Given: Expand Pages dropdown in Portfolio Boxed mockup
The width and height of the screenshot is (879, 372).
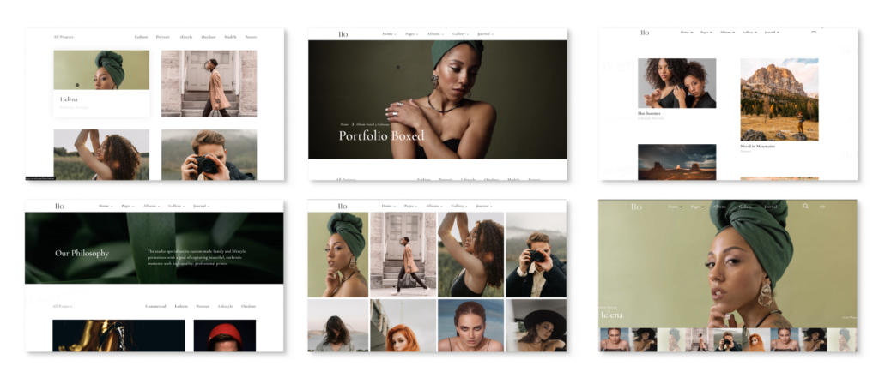Looking at the screenshot, I should click(x=411, y=34).
